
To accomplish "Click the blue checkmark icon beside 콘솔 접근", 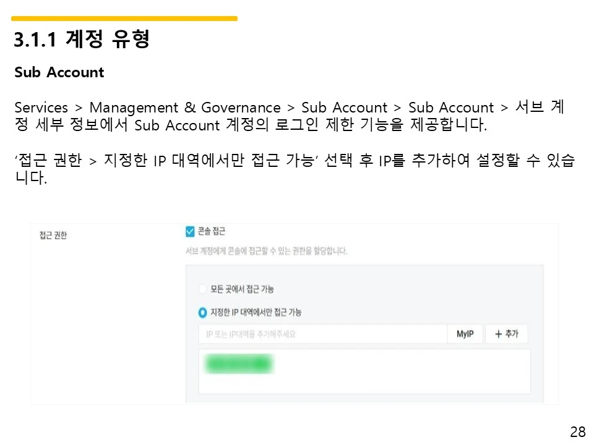I will [x=189, y=231].
